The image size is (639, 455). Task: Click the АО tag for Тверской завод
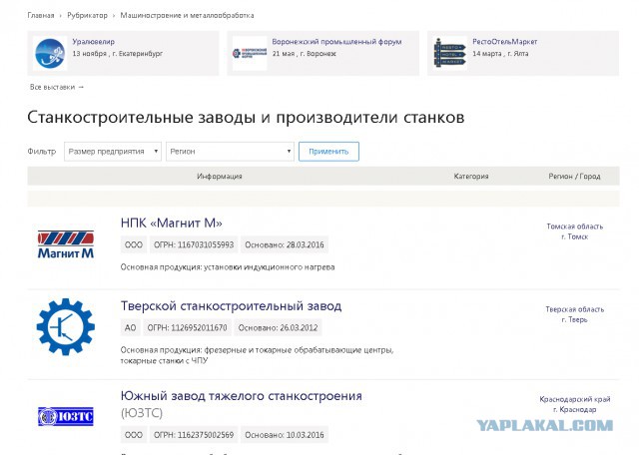click(131, 328)
